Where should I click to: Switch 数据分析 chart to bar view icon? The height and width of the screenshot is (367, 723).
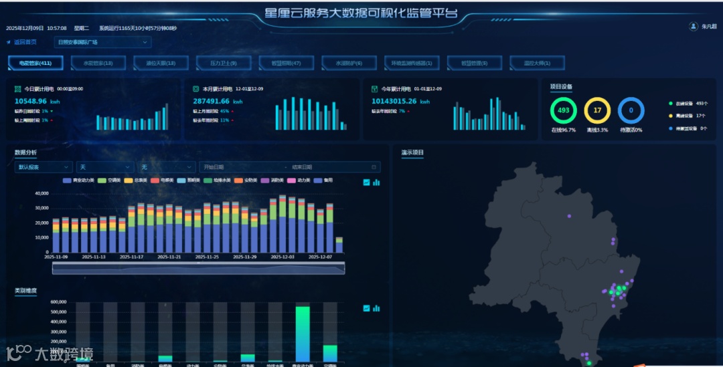(x=377, y=182)
